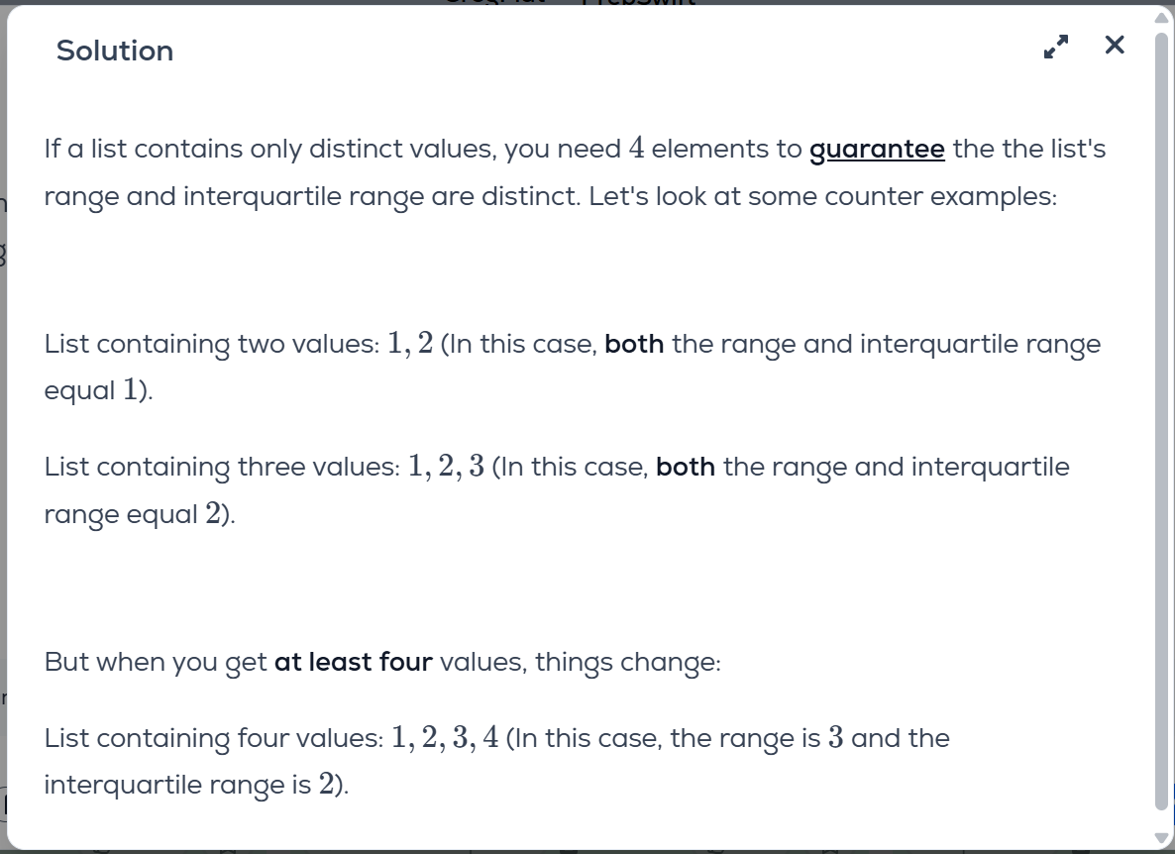
Task: Click the "Let's look at some counter examples" sentence
Action: point(822,196)
